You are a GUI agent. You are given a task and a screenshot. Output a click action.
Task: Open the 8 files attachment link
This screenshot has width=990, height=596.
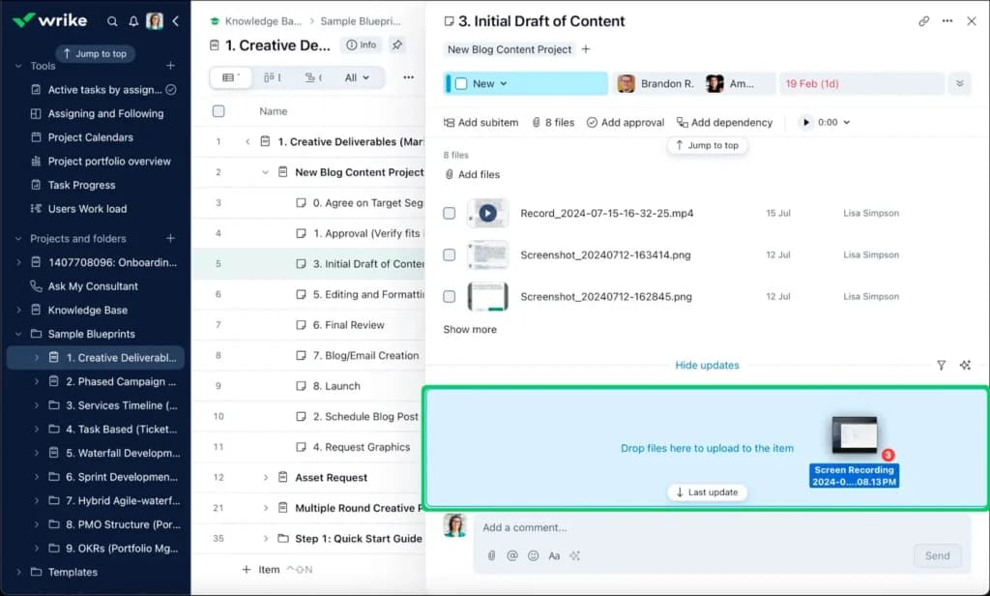[554, 123]
